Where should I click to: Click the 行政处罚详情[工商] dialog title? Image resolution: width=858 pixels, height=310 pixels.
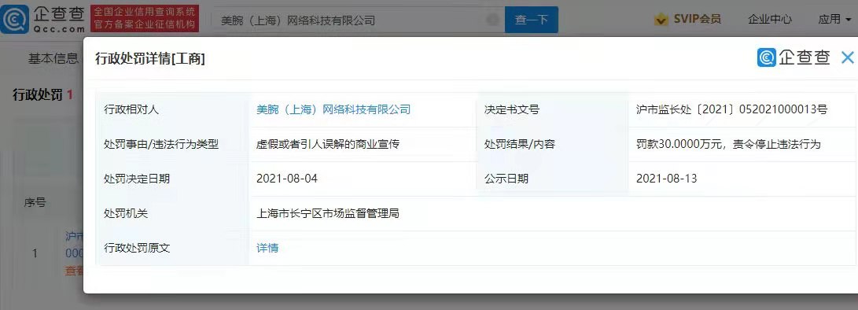click(150, 58)
